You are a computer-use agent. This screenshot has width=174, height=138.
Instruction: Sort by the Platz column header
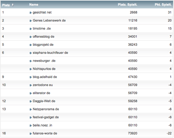6,5
